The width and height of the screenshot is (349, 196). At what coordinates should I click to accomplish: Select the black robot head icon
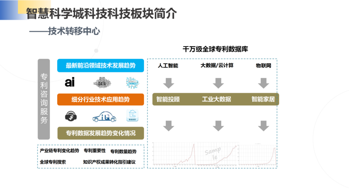pyautogui.click(x=71, y=116)
